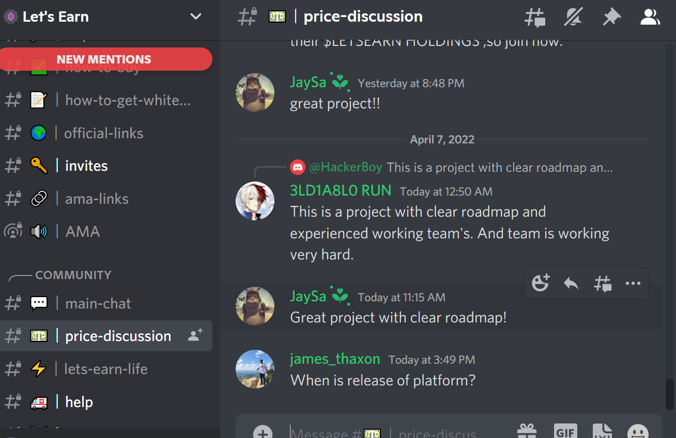Open more options on message toolbar
This screenshot has width=676, height=438.
633,283
